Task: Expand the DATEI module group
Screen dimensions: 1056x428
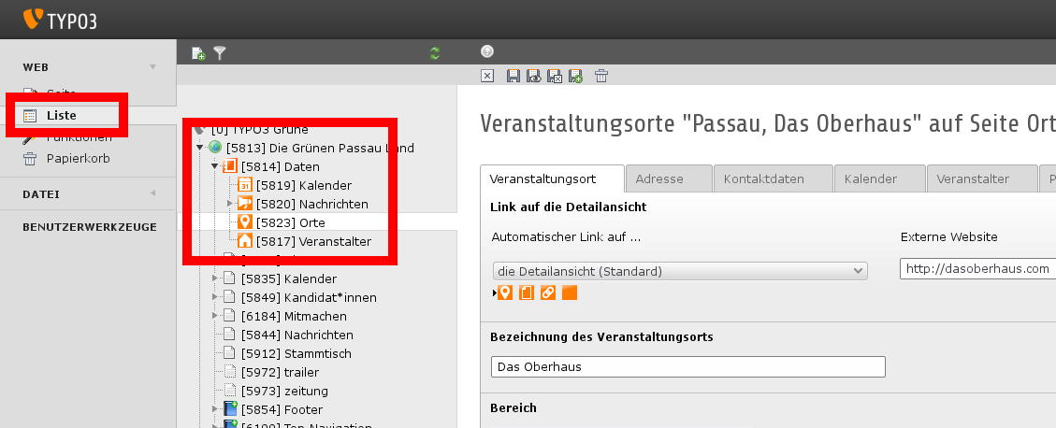Action: pyautogui.click(x=152, y=193)
